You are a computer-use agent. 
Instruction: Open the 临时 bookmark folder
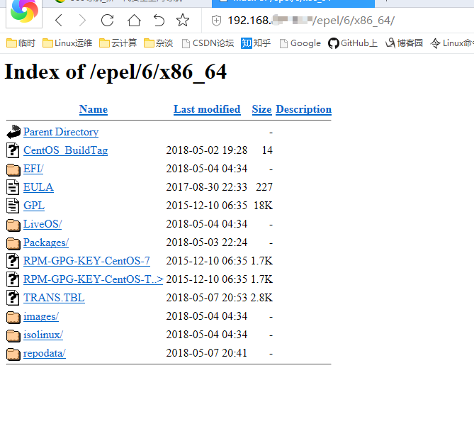pyautogui.click(x=21, y=43)
